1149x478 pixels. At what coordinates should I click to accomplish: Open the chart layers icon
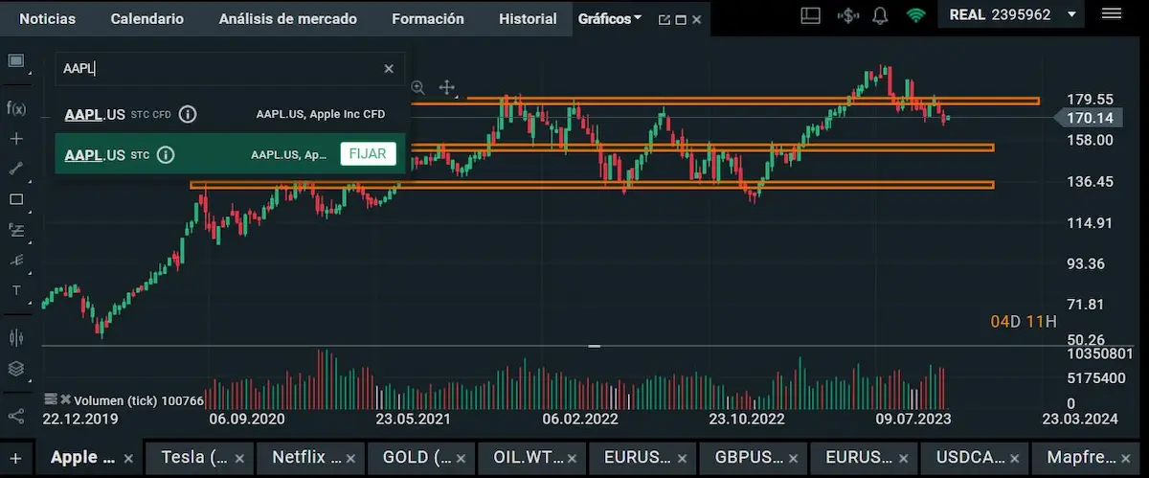coord(16,369)
